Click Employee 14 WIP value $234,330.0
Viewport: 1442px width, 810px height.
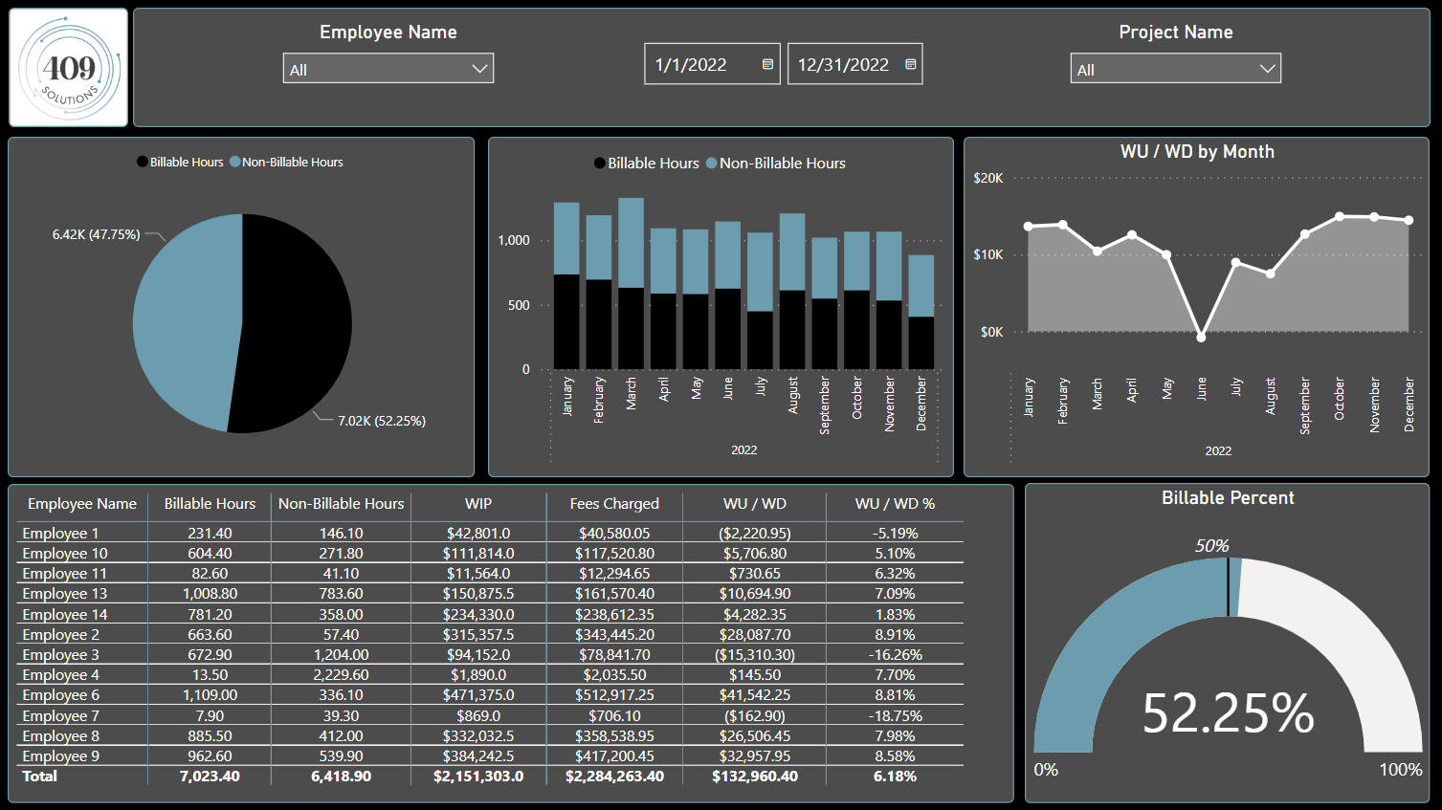pyautogui.click(x=478, y=615)
